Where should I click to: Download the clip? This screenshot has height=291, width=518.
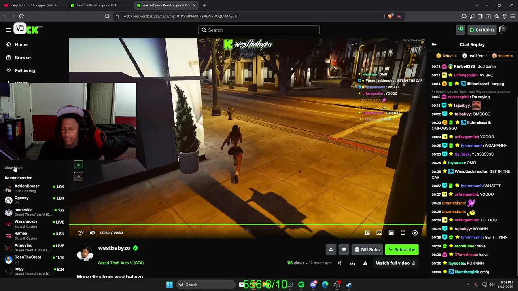coord(352,263)
